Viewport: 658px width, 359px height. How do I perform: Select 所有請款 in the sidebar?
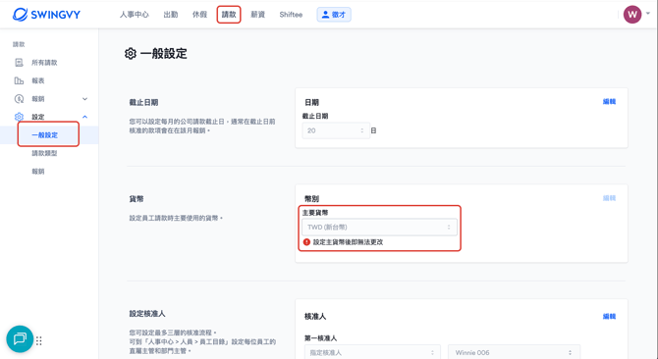[x=44, y=63]
